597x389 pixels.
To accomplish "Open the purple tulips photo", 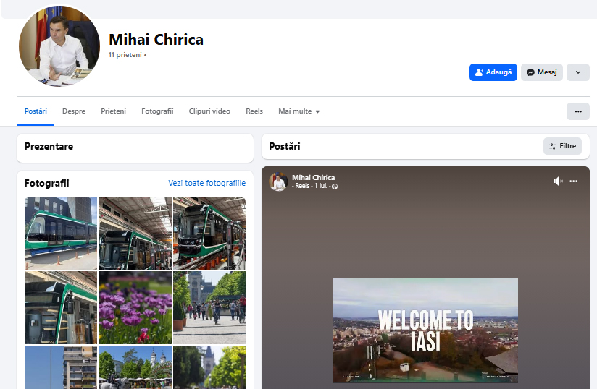I will coord(135,307).
